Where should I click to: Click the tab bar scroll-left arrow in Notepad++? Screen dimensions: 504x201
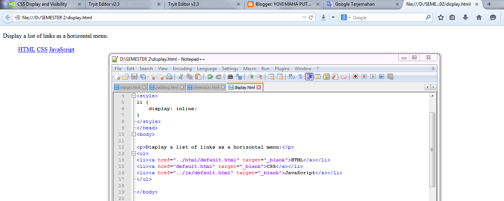click(x=428, y=87)
